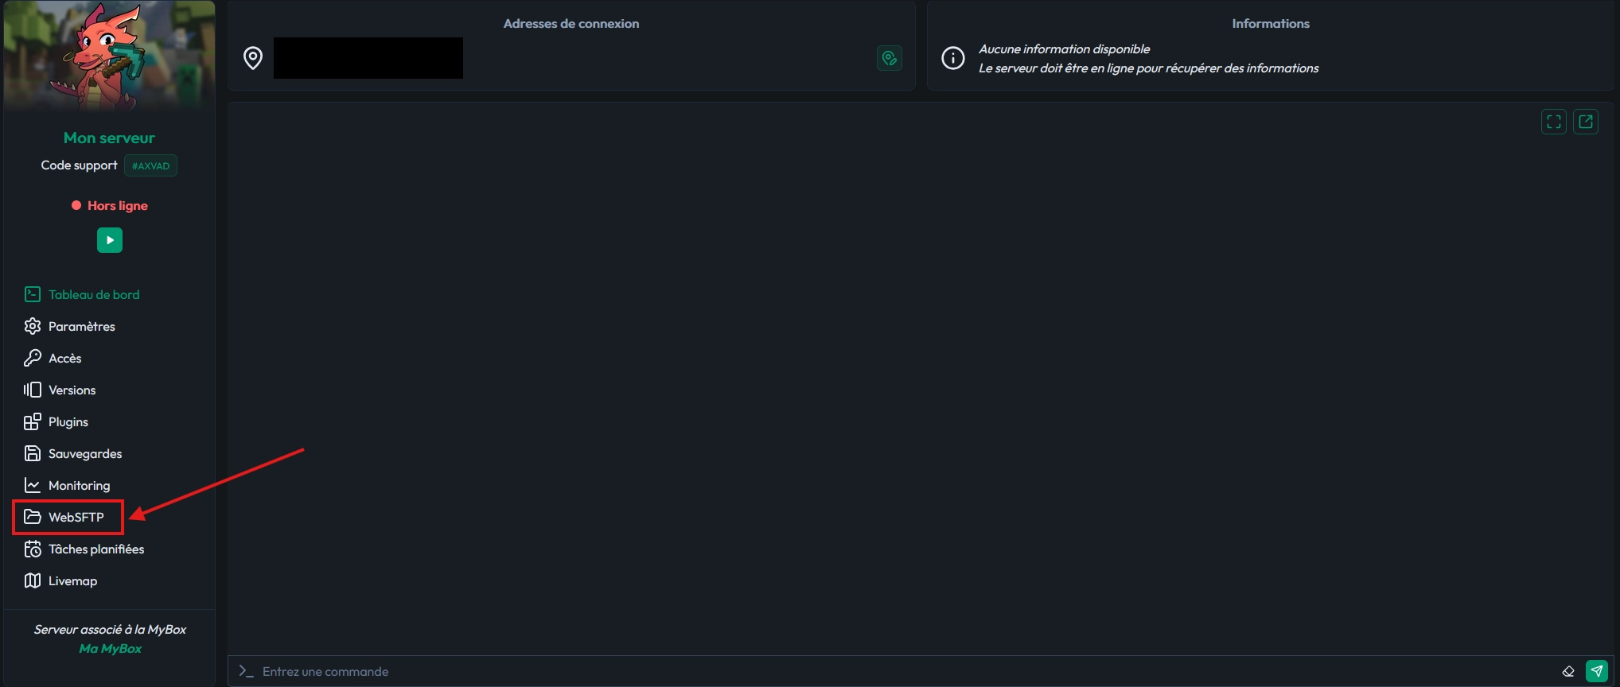1620x687 pixels.
Task: Go to Tableau de bord
Action: (93, 294)
